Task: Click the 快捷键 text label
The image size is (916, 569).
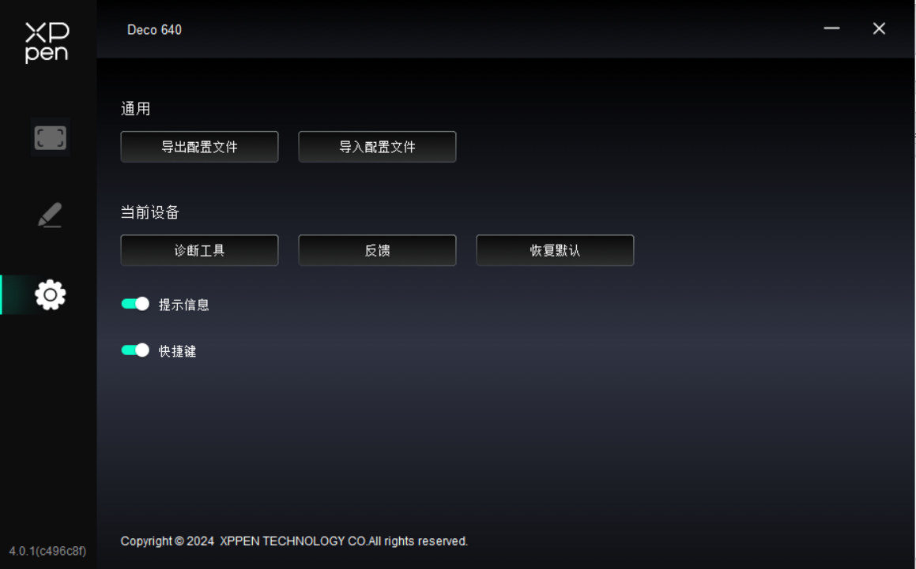Action: click(177, 350)
